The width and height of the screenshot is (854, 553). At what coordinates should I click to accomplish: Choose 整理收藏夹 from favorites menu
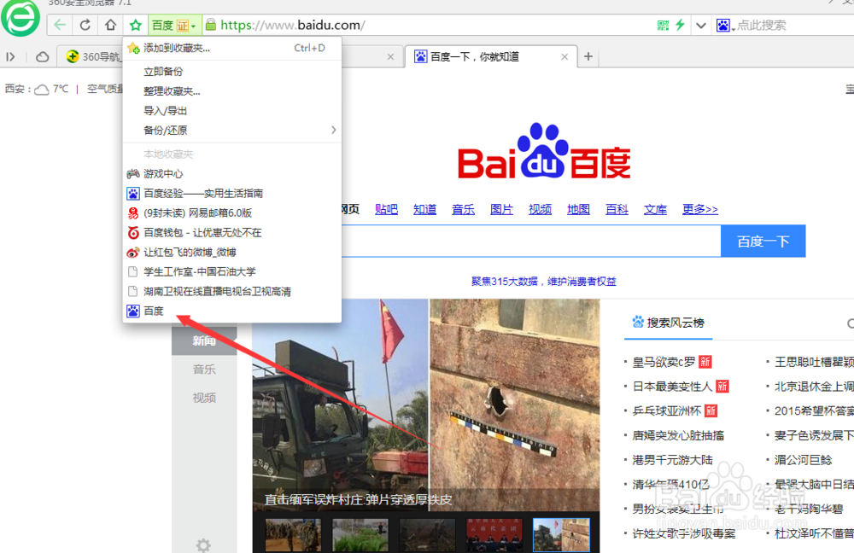coord(232,91)
